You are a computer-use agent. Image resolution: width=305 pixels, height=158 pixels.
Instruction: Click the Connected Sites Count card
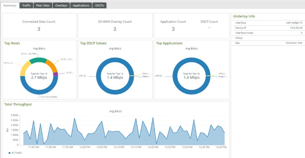click(x=39, y=26)
